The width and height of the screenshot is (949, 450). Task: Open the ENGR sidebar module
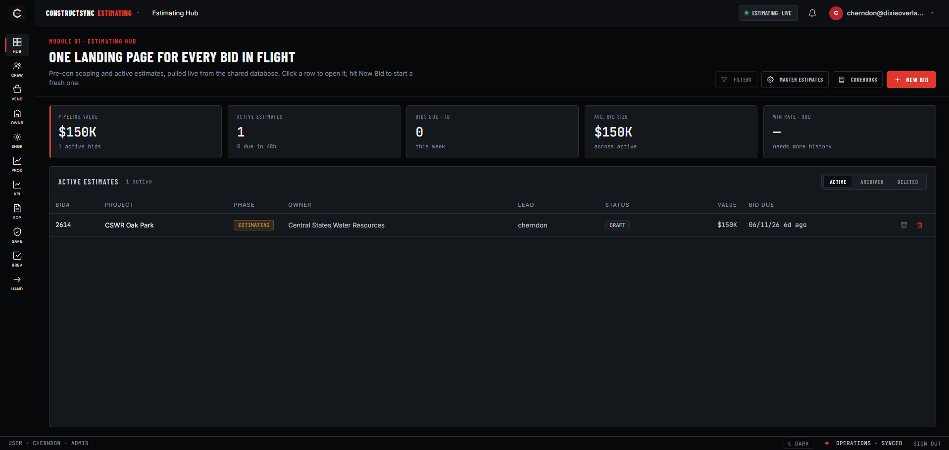(17, 140)
